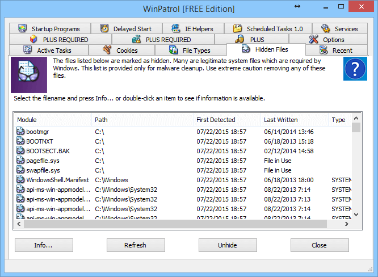Click the Startup Programs tab icon
This screenshot has height=277, width=378.
23,28
